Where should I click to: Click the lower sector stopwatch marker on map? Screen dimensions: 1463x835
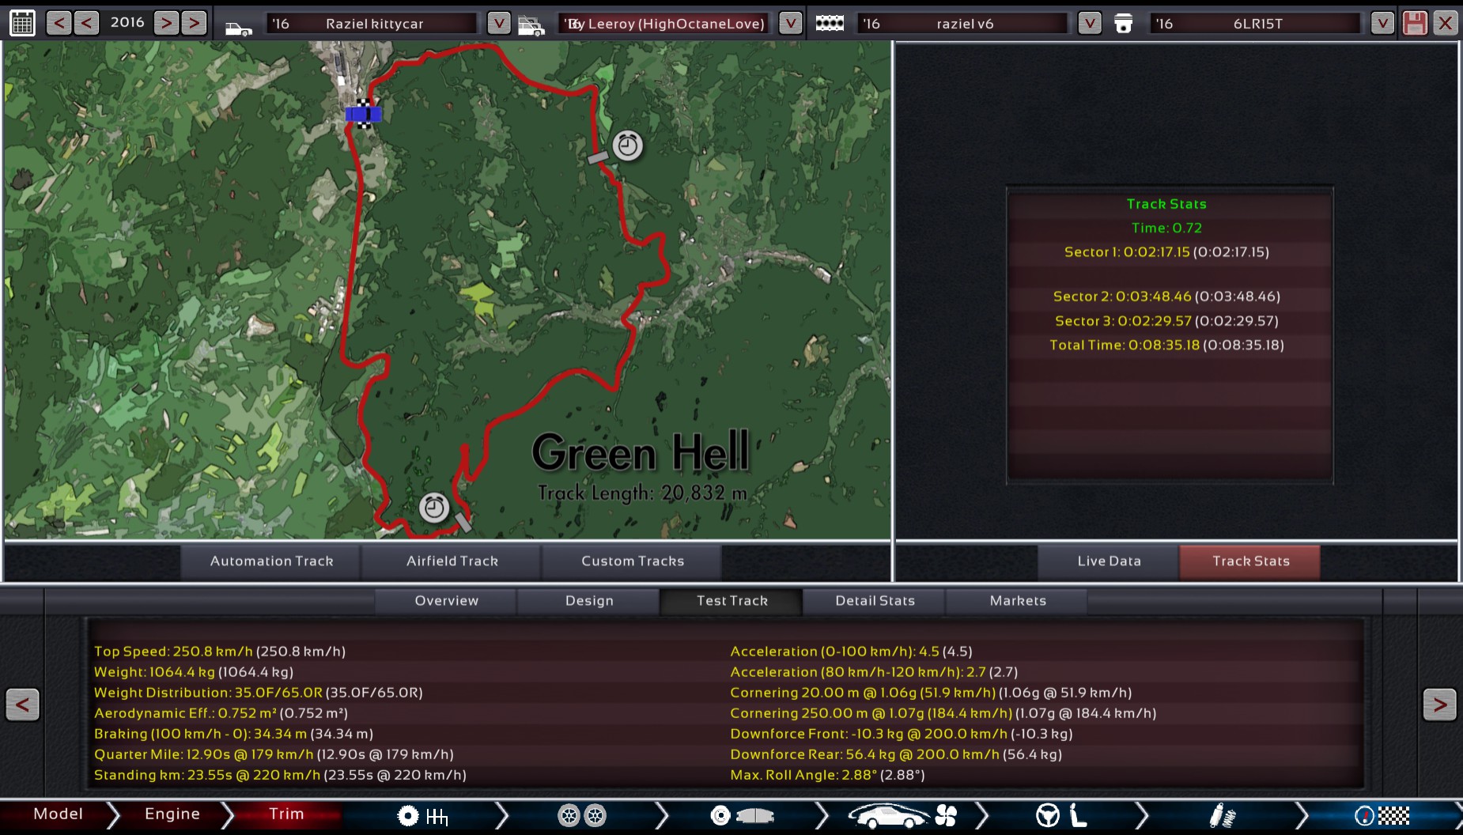(x=434, y=508)
